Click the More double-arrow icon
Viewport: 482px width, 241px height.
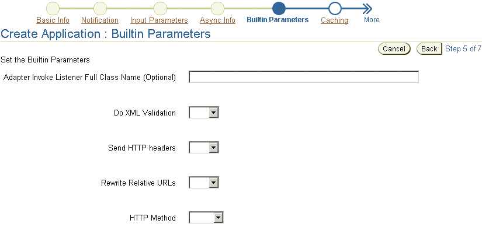tap(367, 9)
